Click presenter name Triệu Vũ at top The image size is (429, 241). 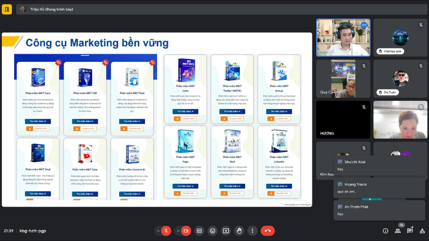[x=51, y=10]
